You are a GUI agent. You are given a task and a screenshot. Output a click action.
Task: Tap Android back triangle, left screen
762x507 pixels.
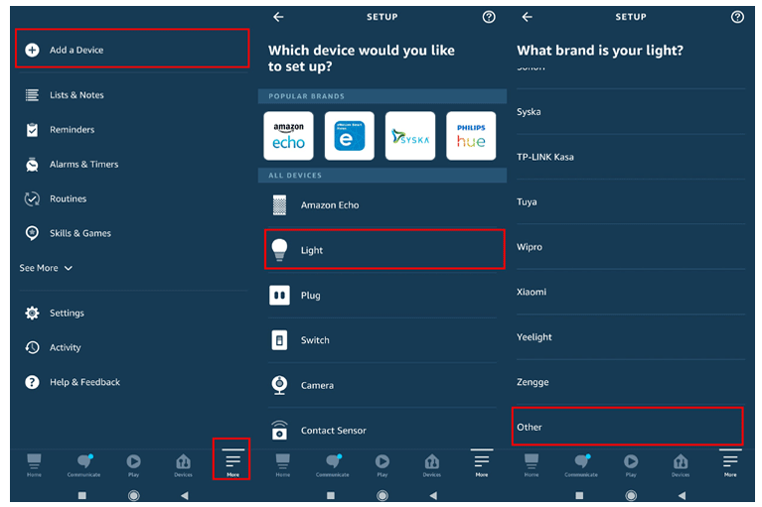click(x=184, y=495)
